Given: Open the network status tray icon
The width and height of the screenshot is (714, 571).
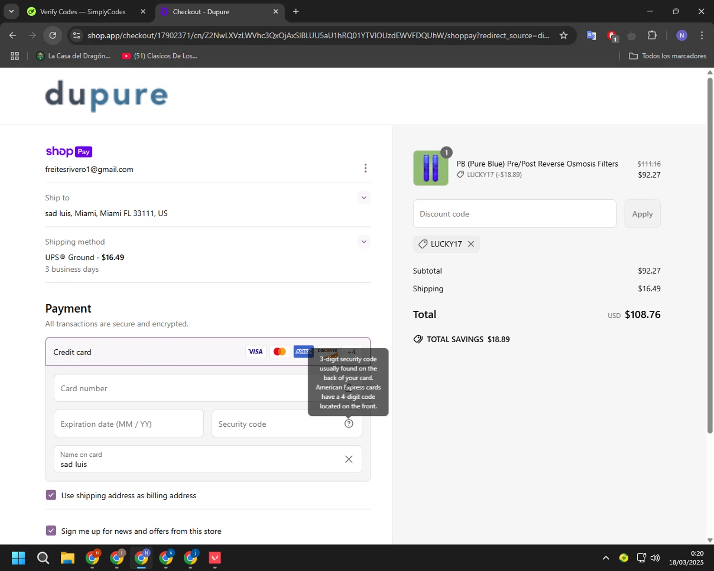Looking at the screenshot, I should tap(641, 558).
